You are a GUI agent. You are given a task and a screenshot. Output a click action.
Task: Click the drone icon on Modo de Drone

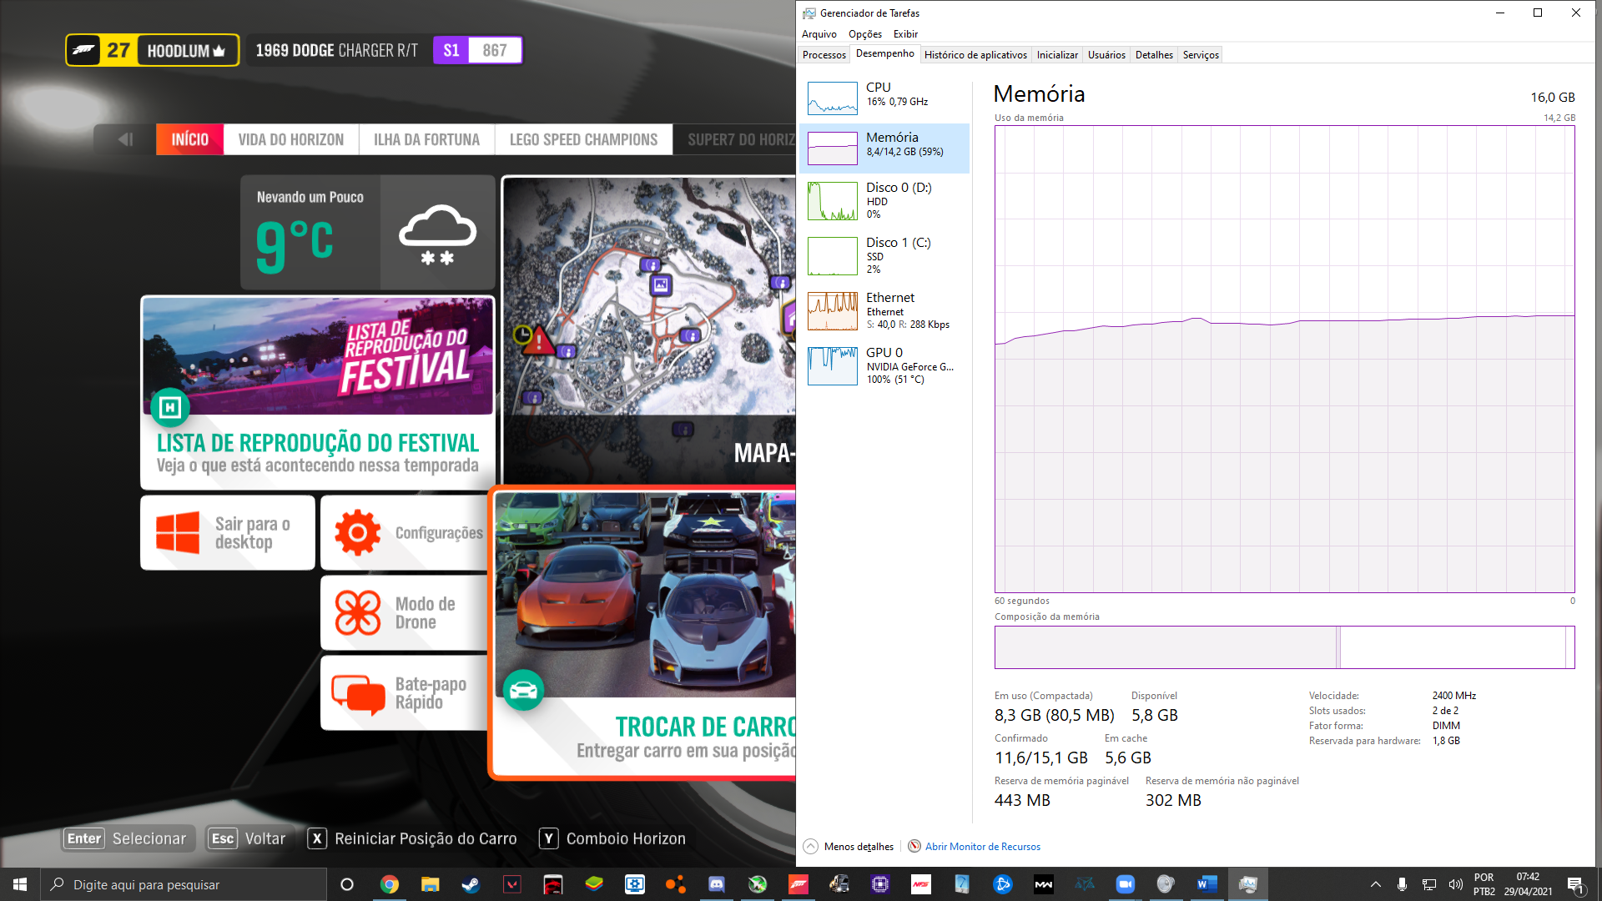357,612
